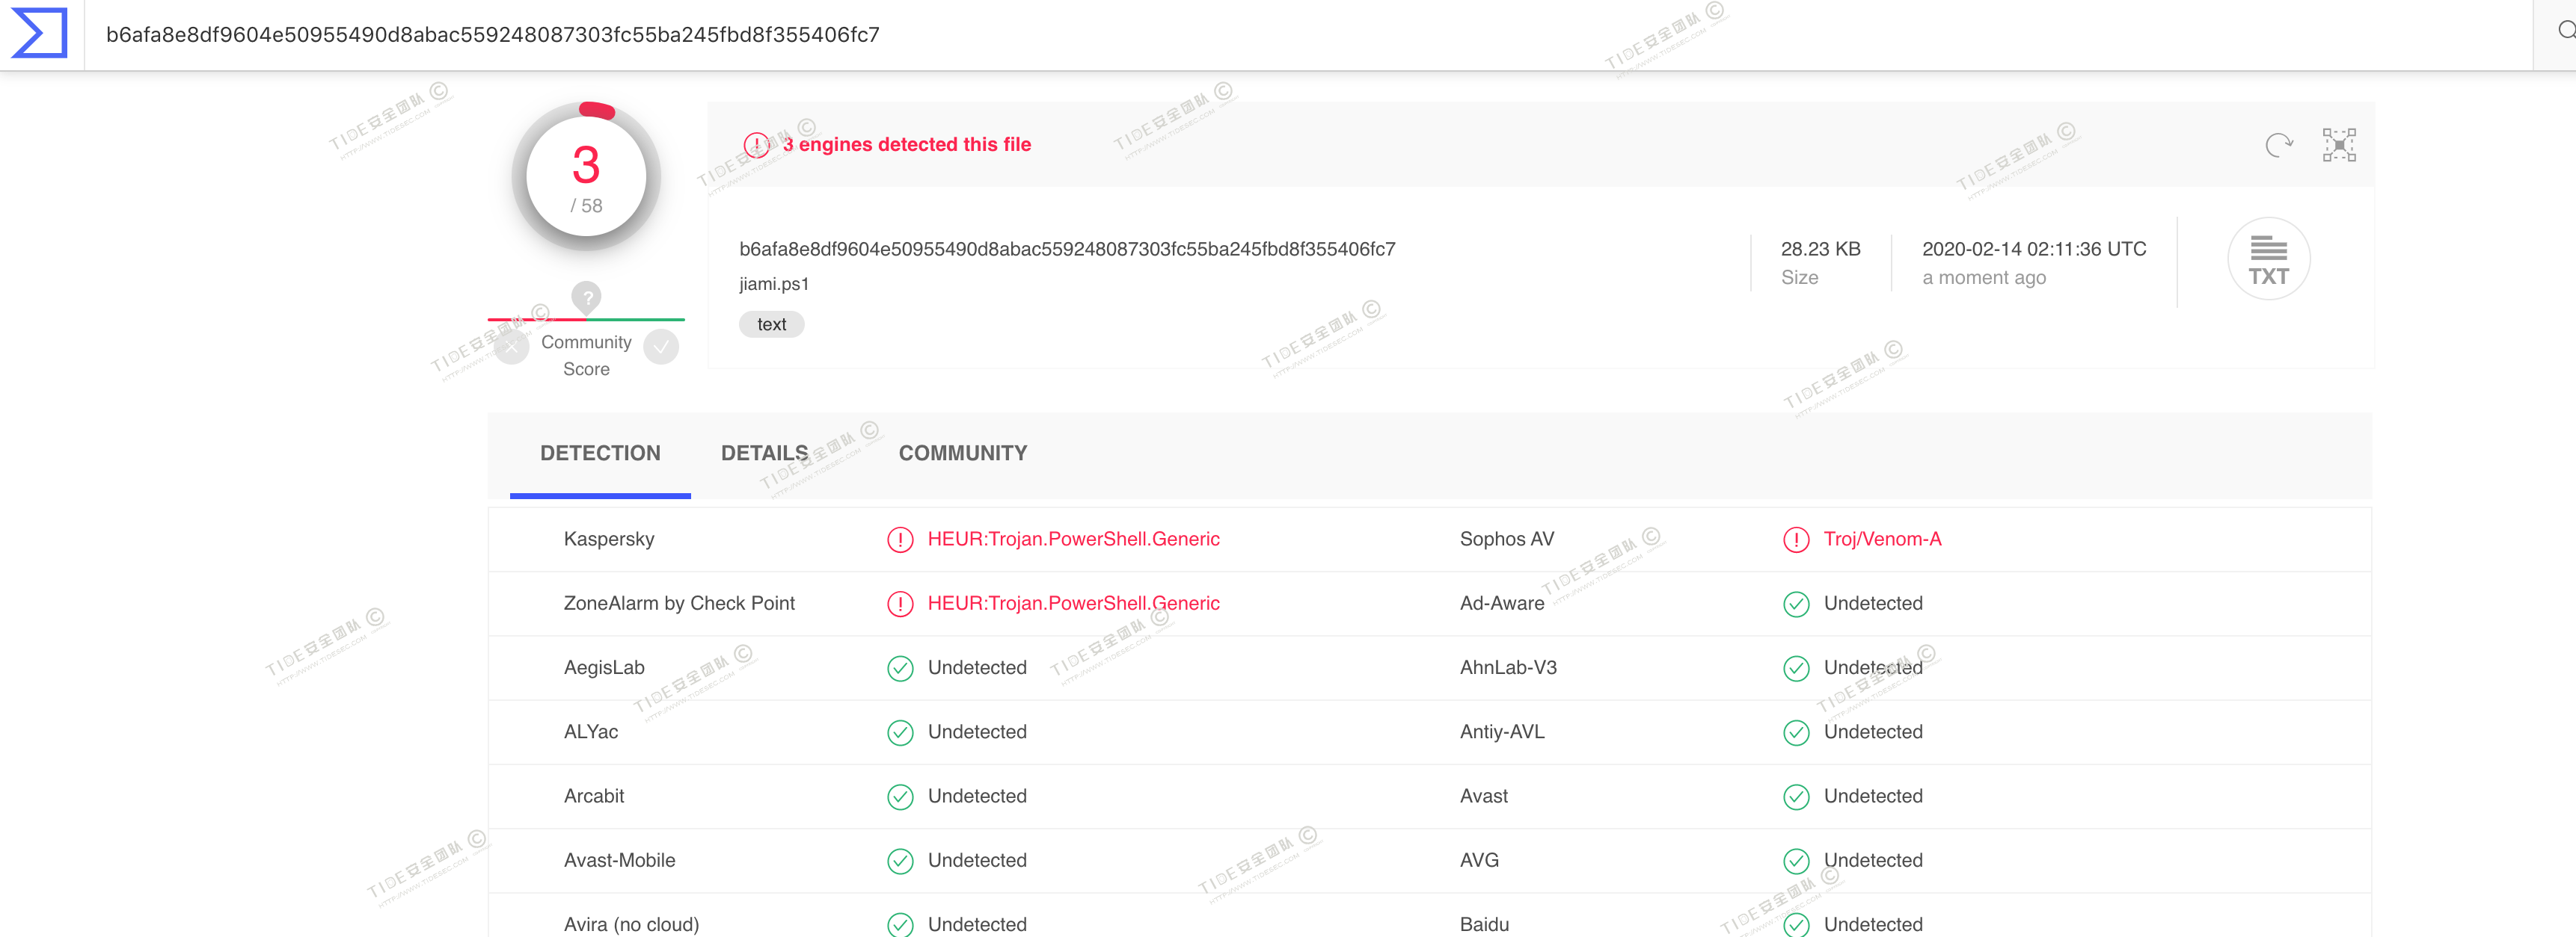Click the VirusTotal sigma logo

(39, 33)
